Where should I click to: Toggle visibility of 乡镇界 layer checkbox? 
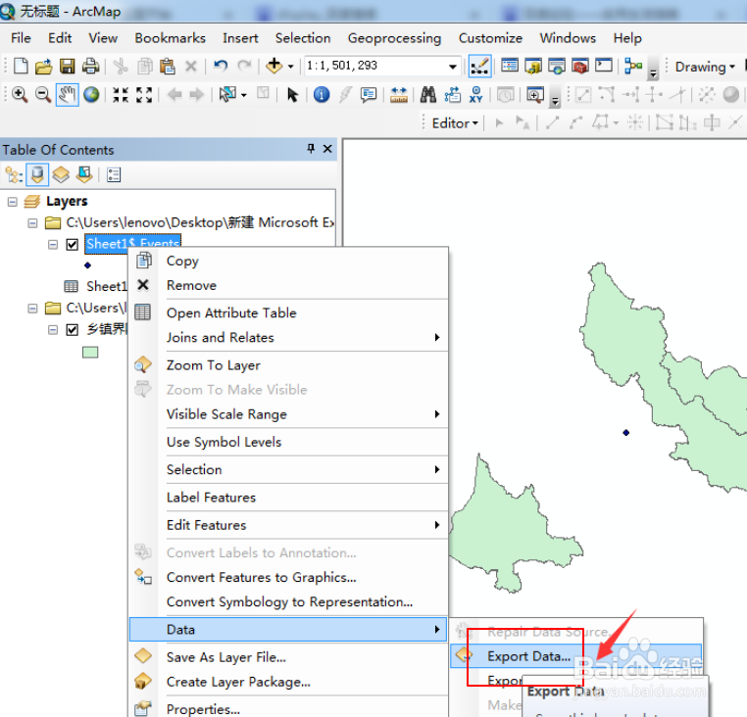[72, 329]
